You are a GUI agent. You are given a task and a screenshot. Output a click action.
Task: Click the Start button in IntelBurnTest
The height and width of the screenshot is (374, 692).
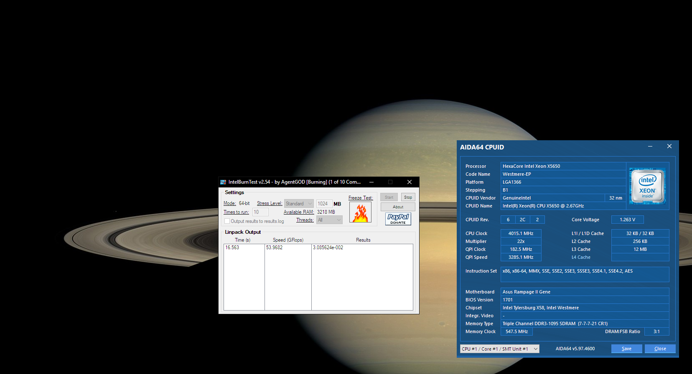389,197
